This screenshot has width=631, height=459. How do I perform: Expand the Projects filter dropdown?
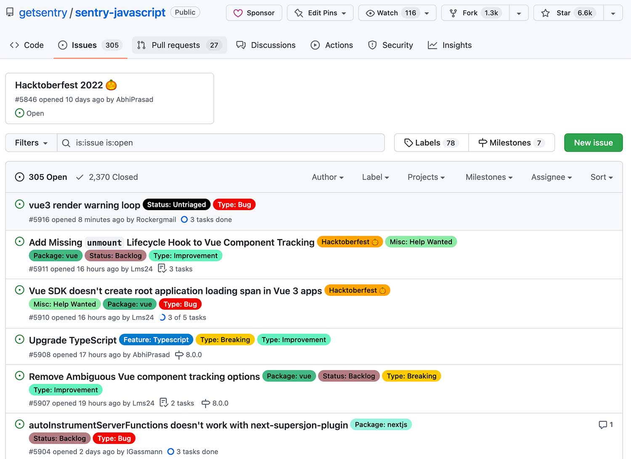[x=426, y=177]
